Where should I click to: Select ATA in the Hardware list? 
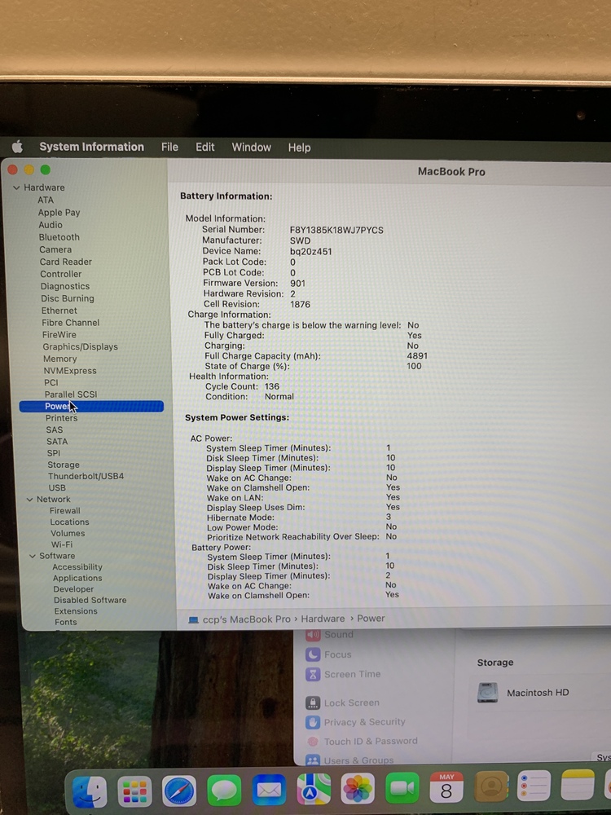45,200
